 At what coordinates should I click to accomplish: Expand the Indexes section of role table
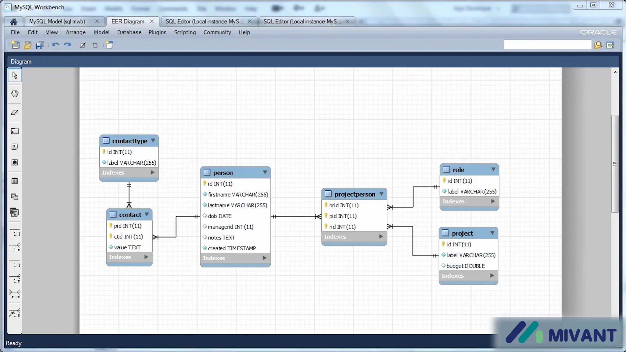tap(492, 201)
